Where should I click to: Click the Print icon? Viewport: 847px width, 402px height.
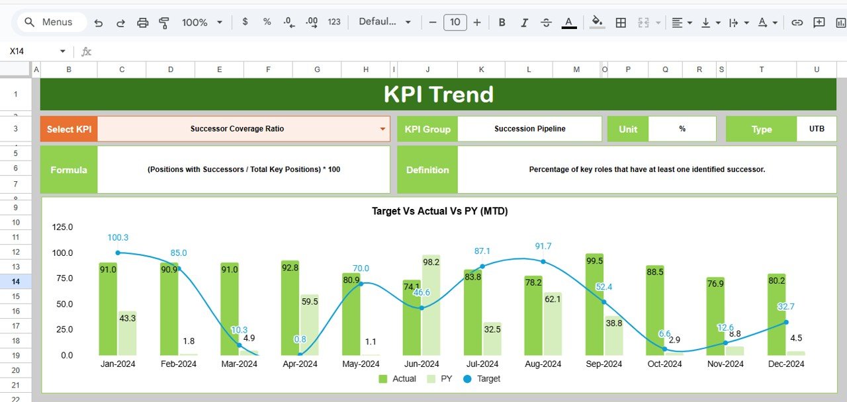pos(142,22)
